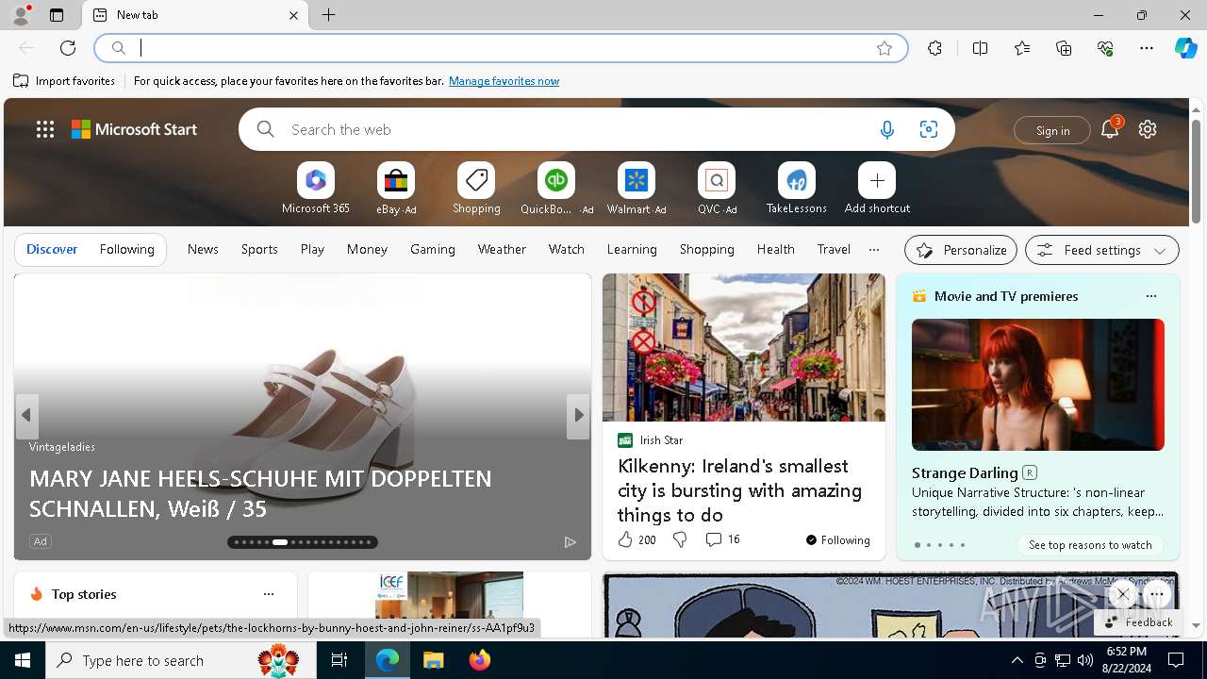Open Task View on taskbar
Screen dimensions: 1207x679
pyautogui.click(x=339, y=660)
